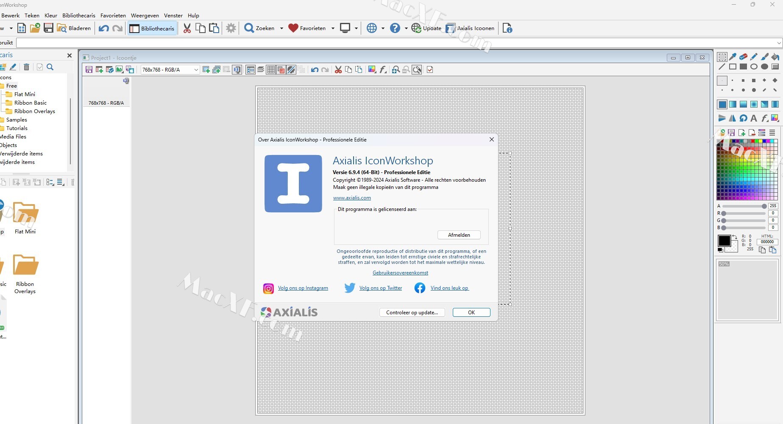Open the help question mark dropdown arrow
The width and height of the screenshot is (783, 424).
click(406, 28)
